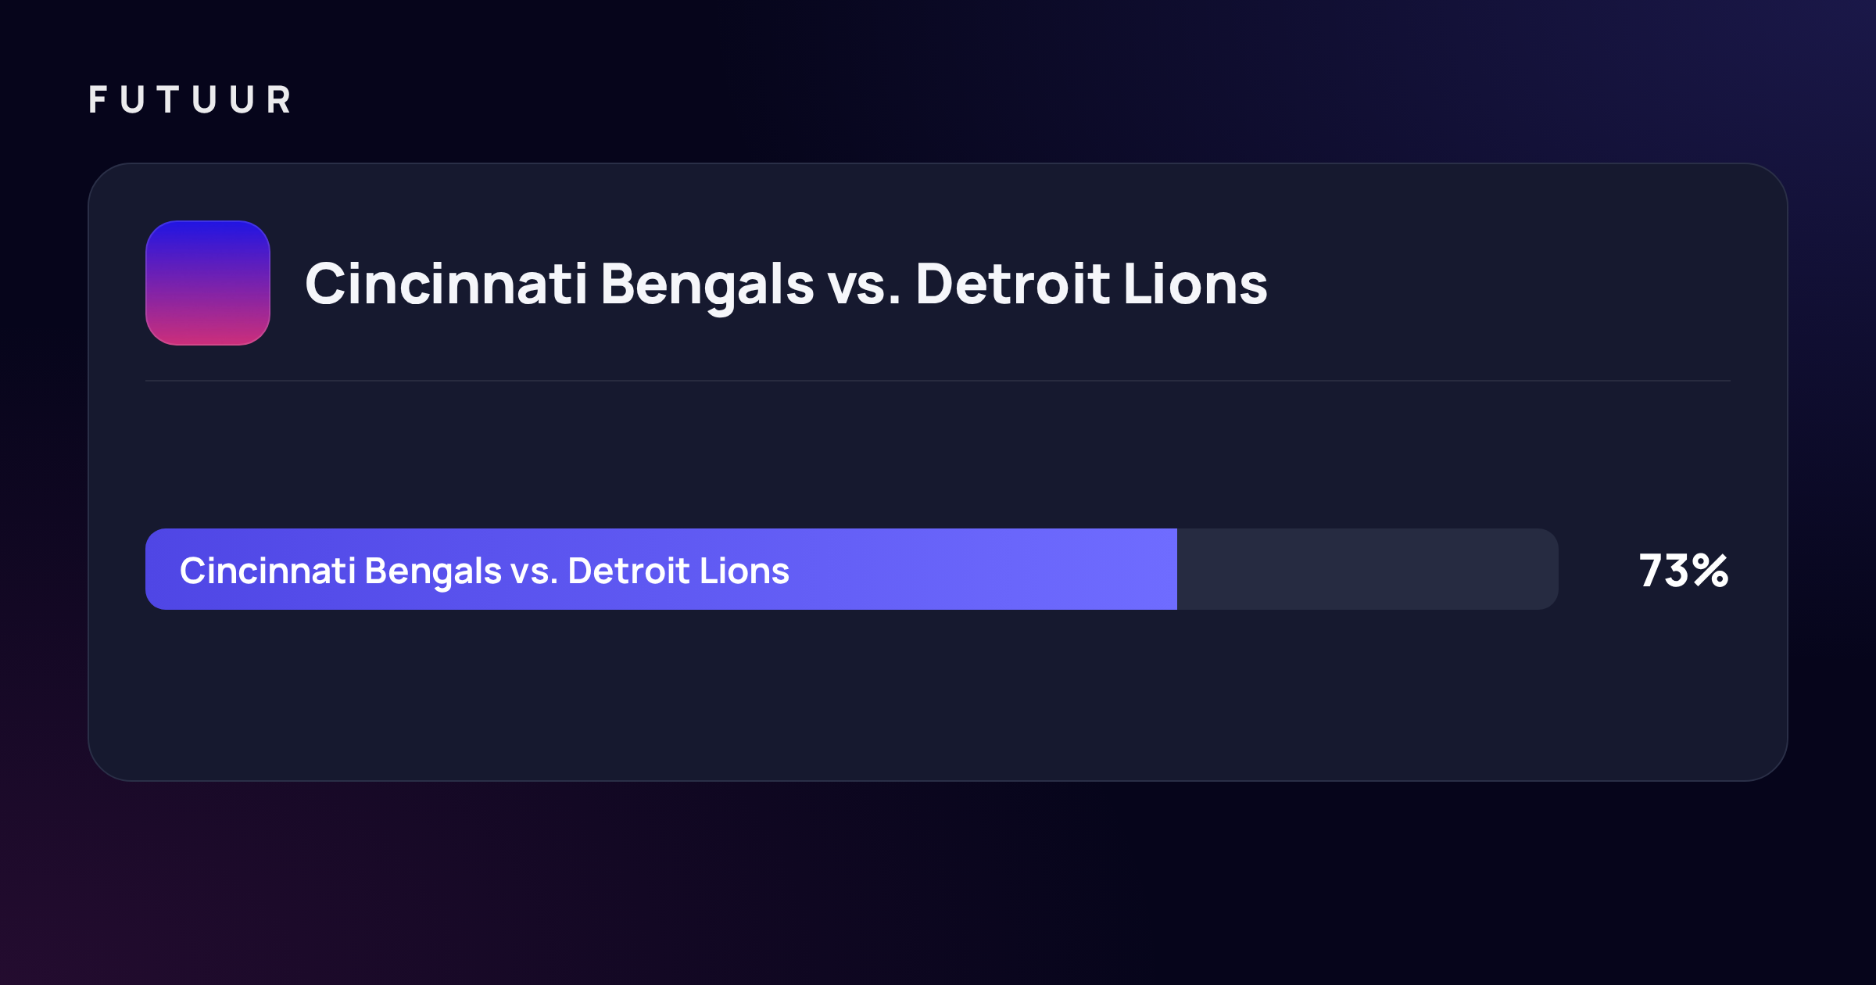Click the filled purple portion of the bar
This screenshot has width=1876, height=985.
(x=661, y=569)
